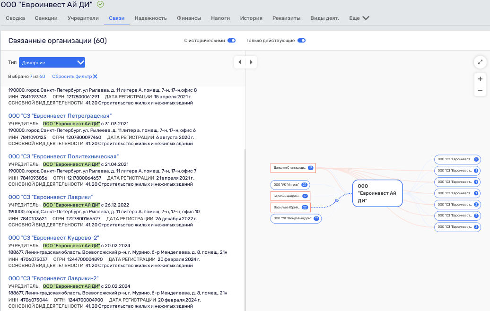Click the 60 total count link

coord(42,77)
